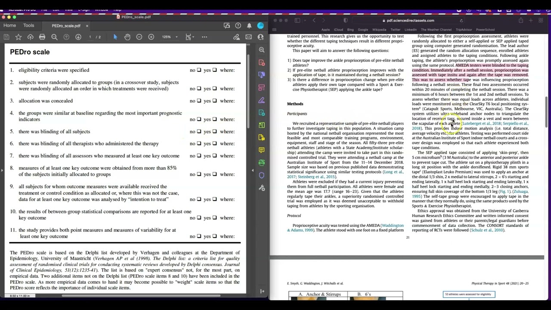Check 'no' for item 10 between-group comparisons
The height and width of the screenshot is (310, 551).
(x=199, y=218)
